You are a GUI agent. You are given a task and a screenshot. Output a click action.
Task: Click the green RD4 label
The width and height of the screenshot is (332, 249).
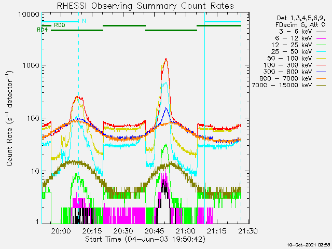coord(43,30)
